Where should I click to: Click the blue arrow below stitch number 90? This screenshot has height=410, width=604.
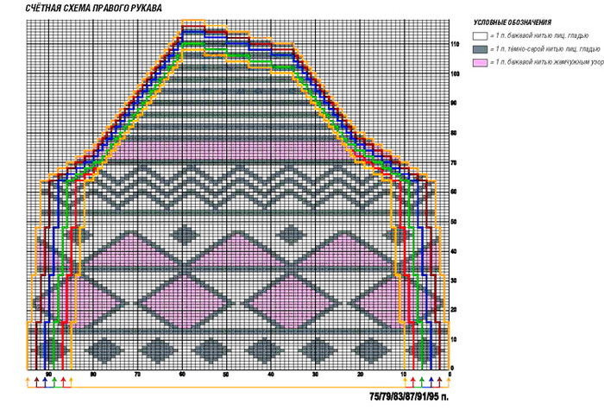tap(45, 382)
